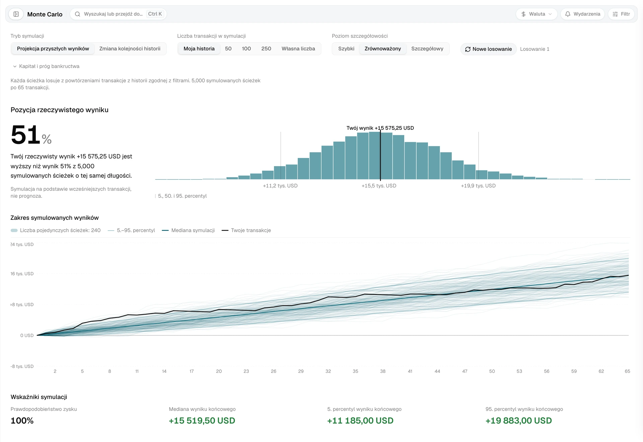Screen dimensions: 643x442
Task: Select Projekcja przyszłych wyników mode
Action: click(x=53, y=49)
